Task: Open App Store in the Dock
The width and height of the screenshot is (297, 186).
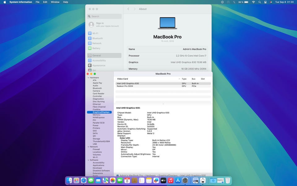Action: pyautogui.click(x=178, y=180)
